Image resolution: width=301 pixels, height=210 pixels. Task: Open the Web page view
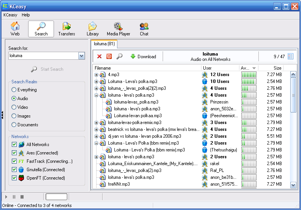pyautogui.click(x=15, y=29)
